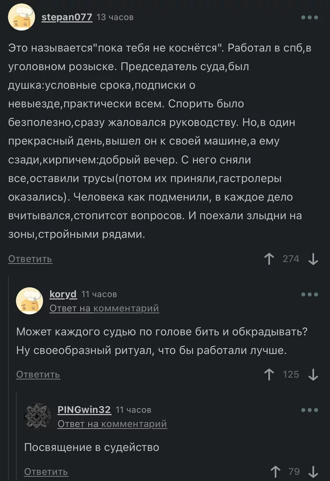Upvote koryd's comment

pyautogui.click(x=269, y=374)
